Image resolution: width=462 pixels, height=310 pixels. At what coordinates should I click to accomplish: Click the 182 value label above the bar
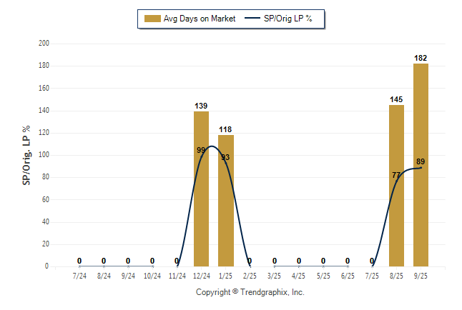(421, 57)
